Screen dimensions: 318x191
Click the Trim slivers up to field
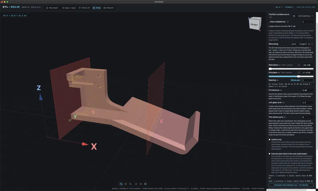click(307, 117)
